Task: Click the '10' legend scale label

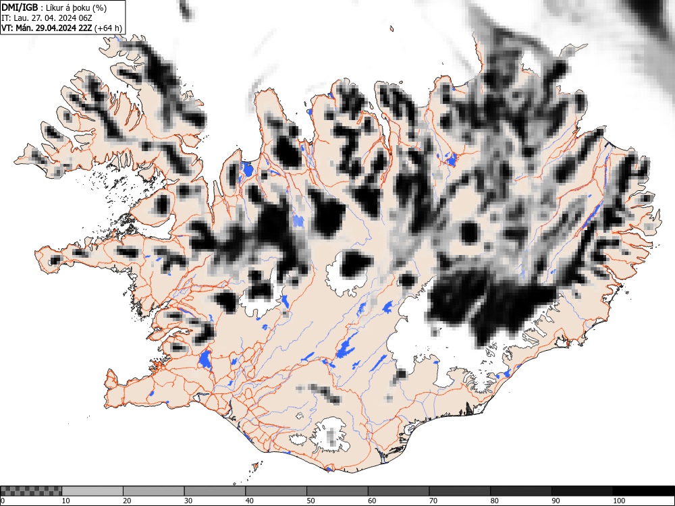Action: tap(66, 501)
